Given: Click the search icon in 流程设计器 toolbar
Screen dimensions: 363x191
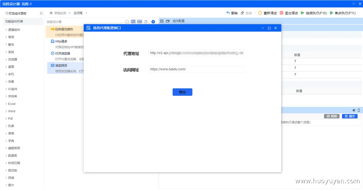Looking at the screenshot, I should 127,22.
